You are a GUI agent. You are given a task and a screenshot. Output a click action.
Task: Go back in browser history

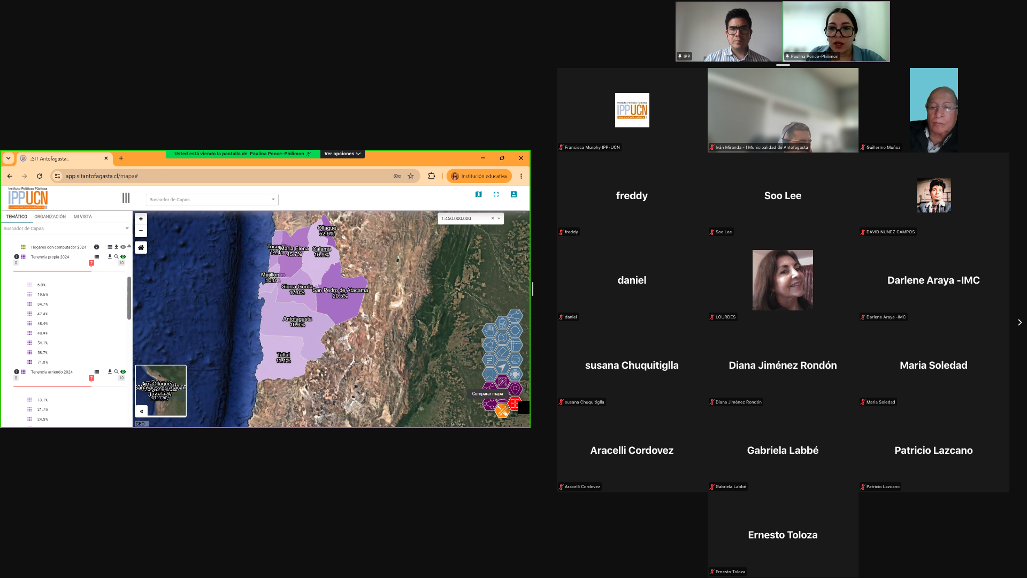pyautogui.click(x=10, y=176)
